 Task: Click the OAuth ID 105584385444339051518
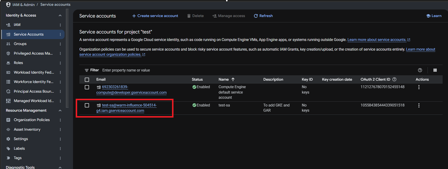[x=382, y=105]
